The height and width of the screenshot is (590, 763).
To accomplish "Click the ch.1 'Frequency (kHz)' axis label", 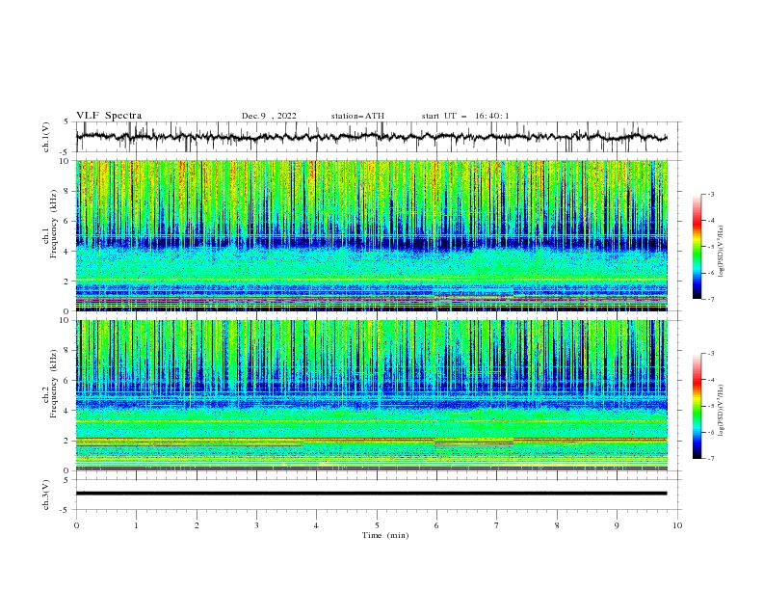I will [x=53, y=225].
